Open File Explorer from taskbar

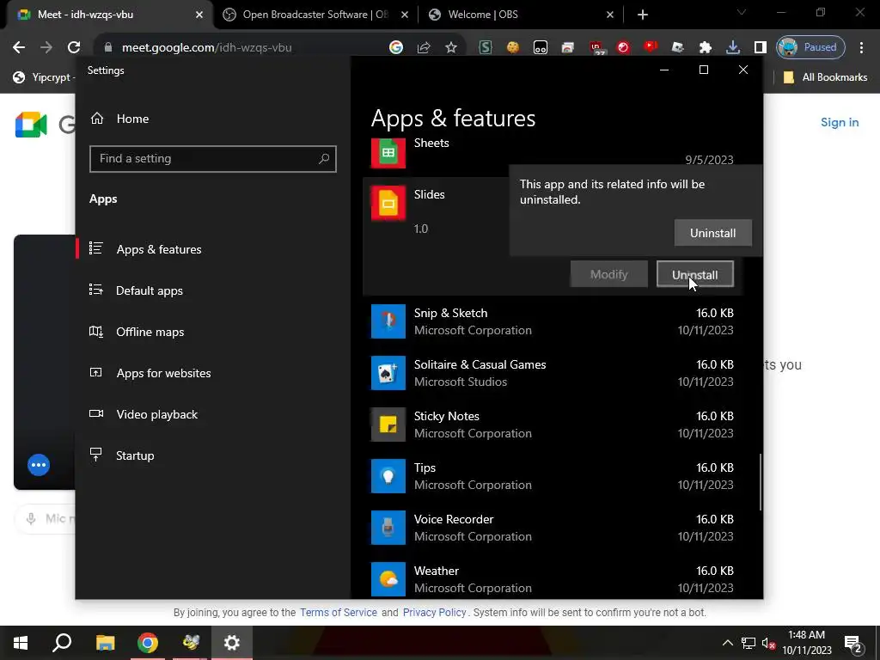(105, 642)
